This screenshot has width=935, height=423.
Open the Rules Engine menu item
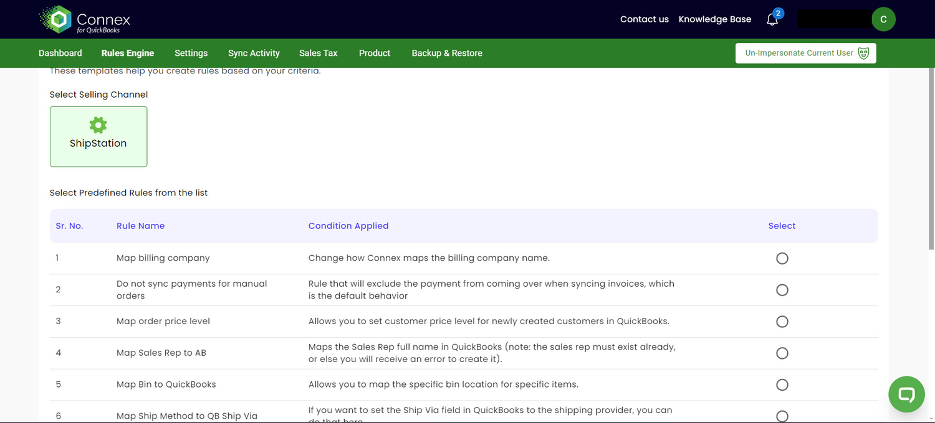pyautogui.click(x=128, y=53)
